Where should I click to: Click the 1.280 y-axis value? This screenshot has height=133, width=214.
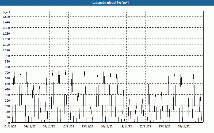(6, 34)
